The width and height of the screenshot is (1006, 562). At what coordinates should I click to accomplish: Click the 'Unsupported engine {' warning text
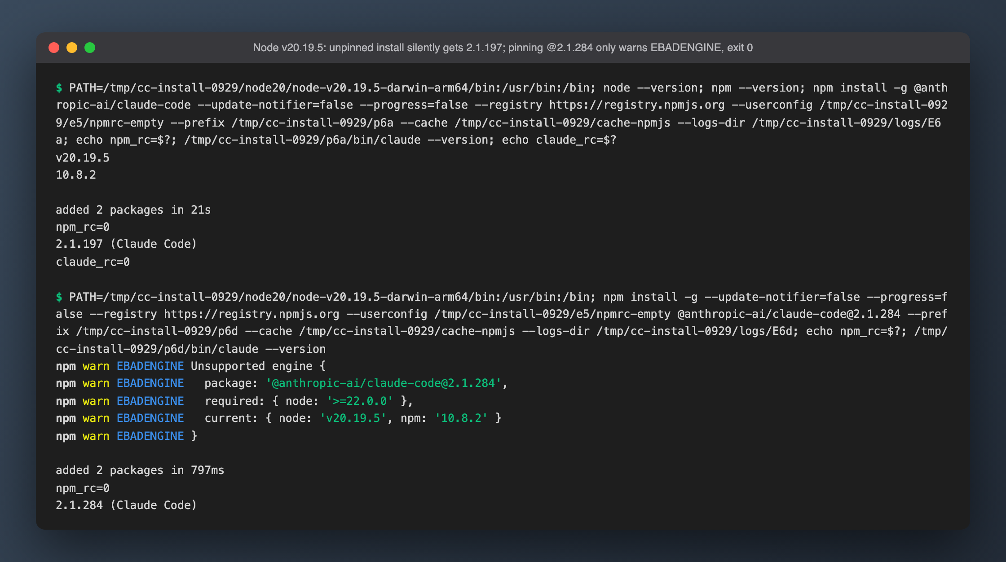point(258,366)
